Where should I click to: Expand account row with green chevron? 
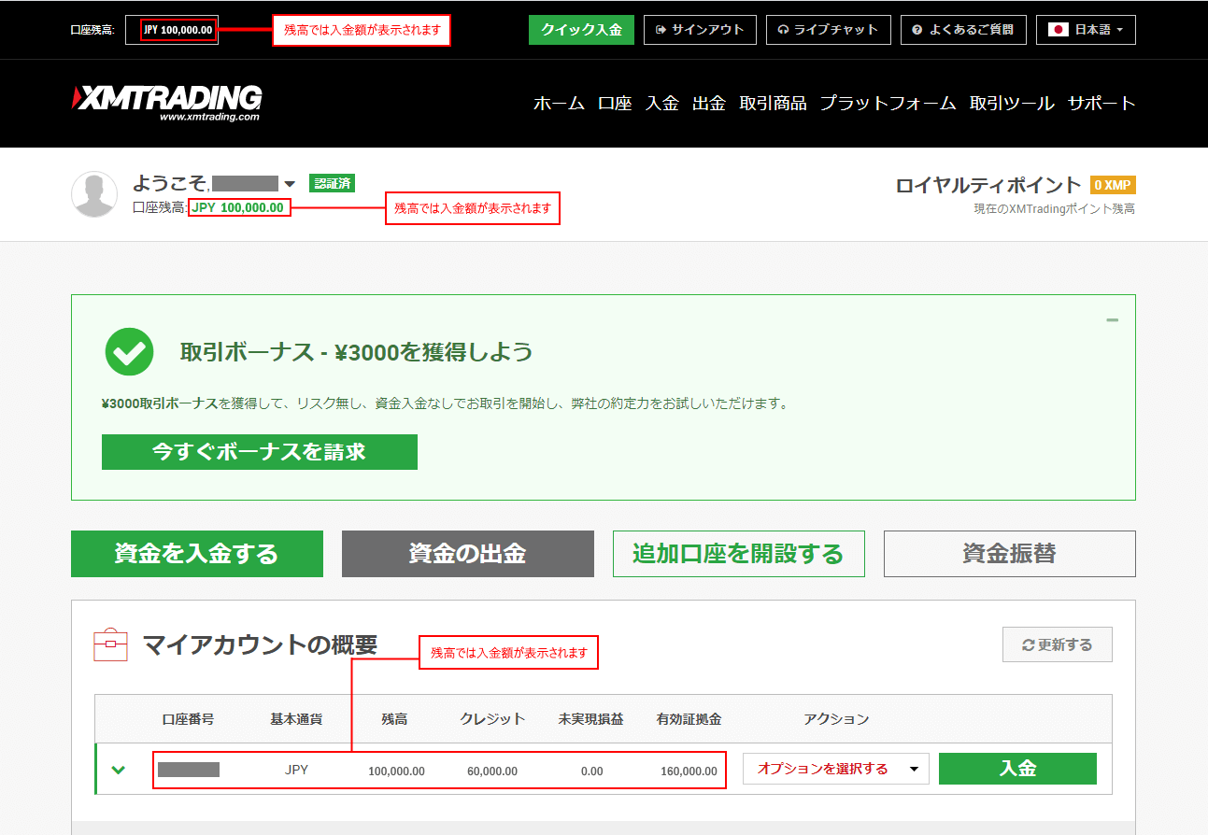click(x=119, y=770)
